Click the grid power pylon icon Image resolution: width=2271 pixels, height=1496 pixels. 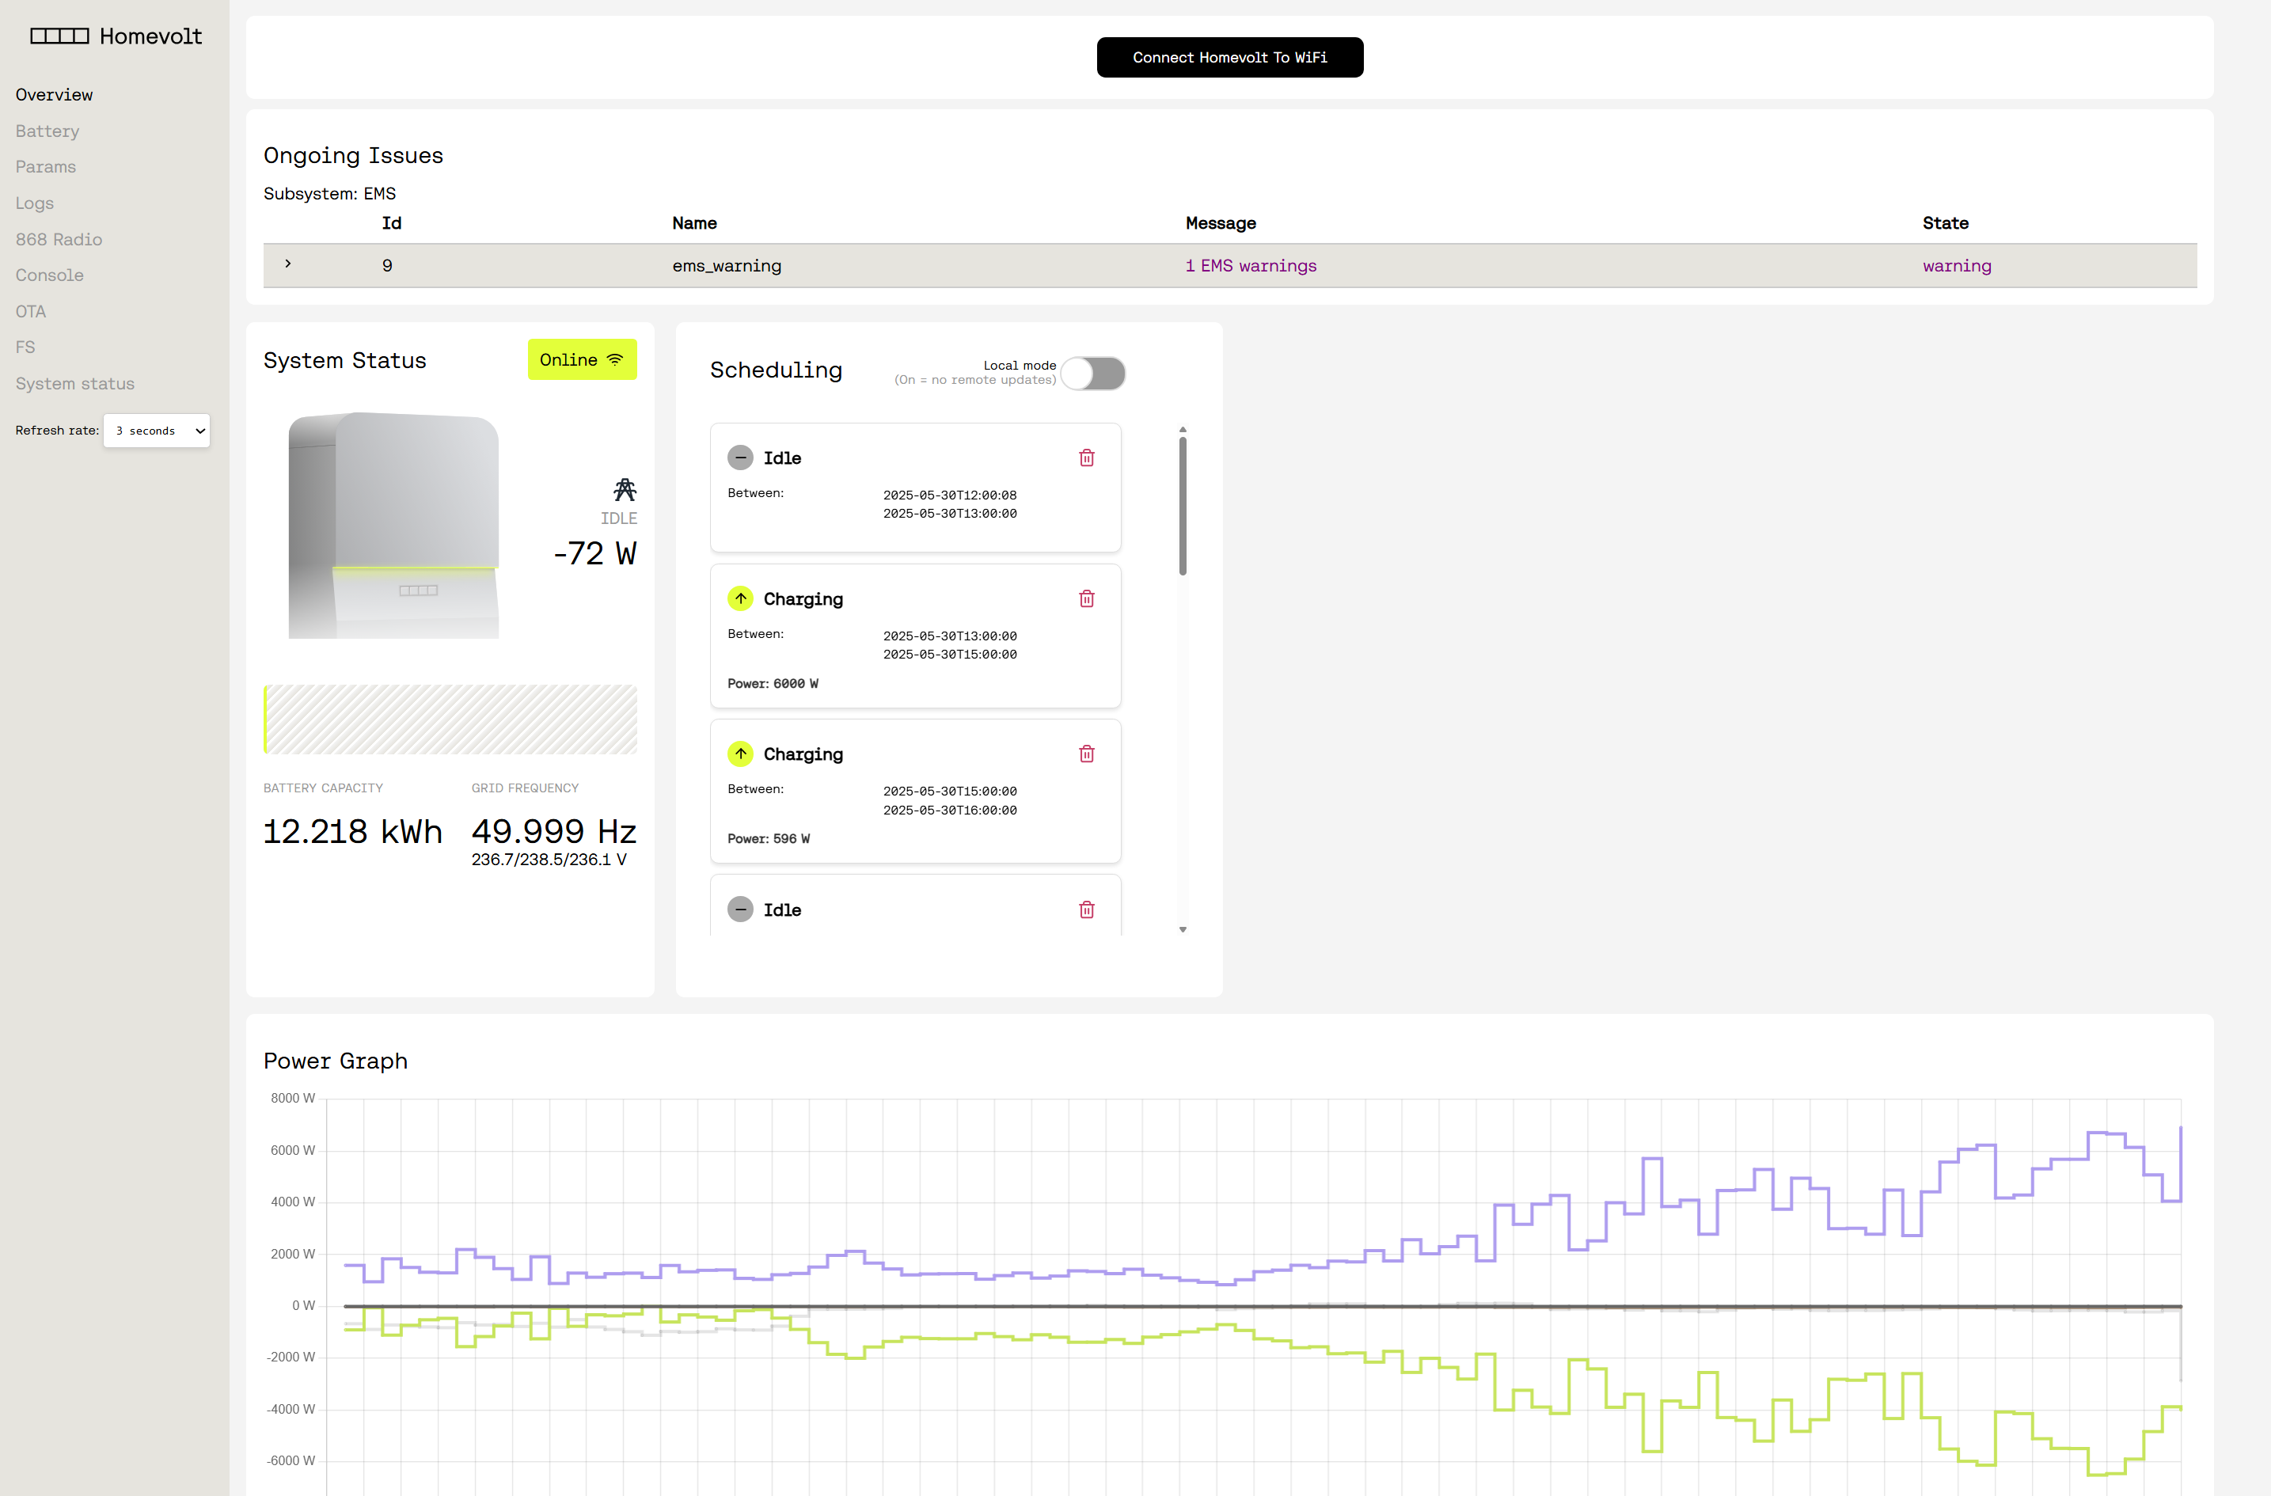pos(624,491)
